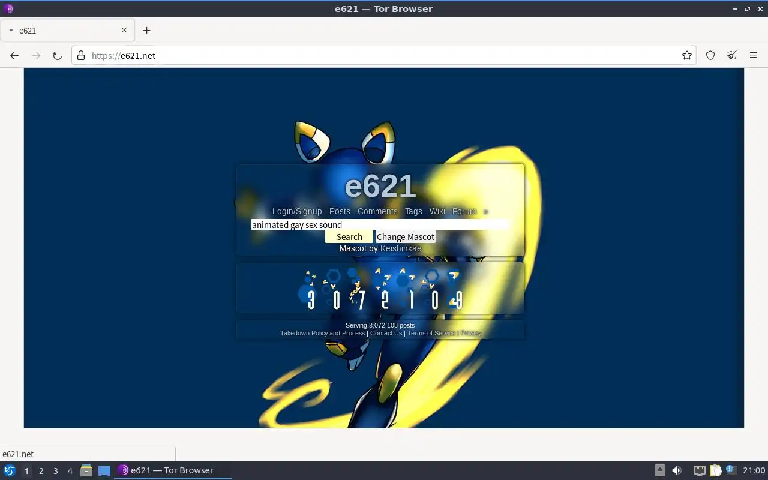Open the browser hamburger menu

754,55
